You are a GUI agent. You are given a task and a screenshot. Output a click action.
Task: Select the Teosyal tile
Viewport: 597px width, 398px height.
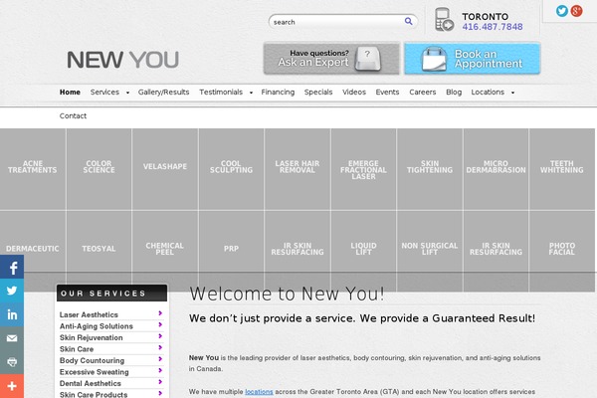(x=99, y=249)
